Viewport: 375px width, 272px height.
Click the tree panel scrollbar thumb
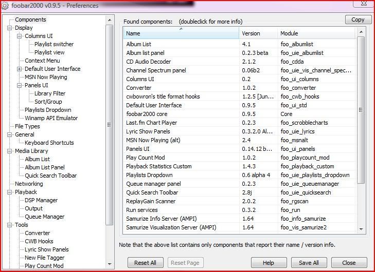click(109, 125)
